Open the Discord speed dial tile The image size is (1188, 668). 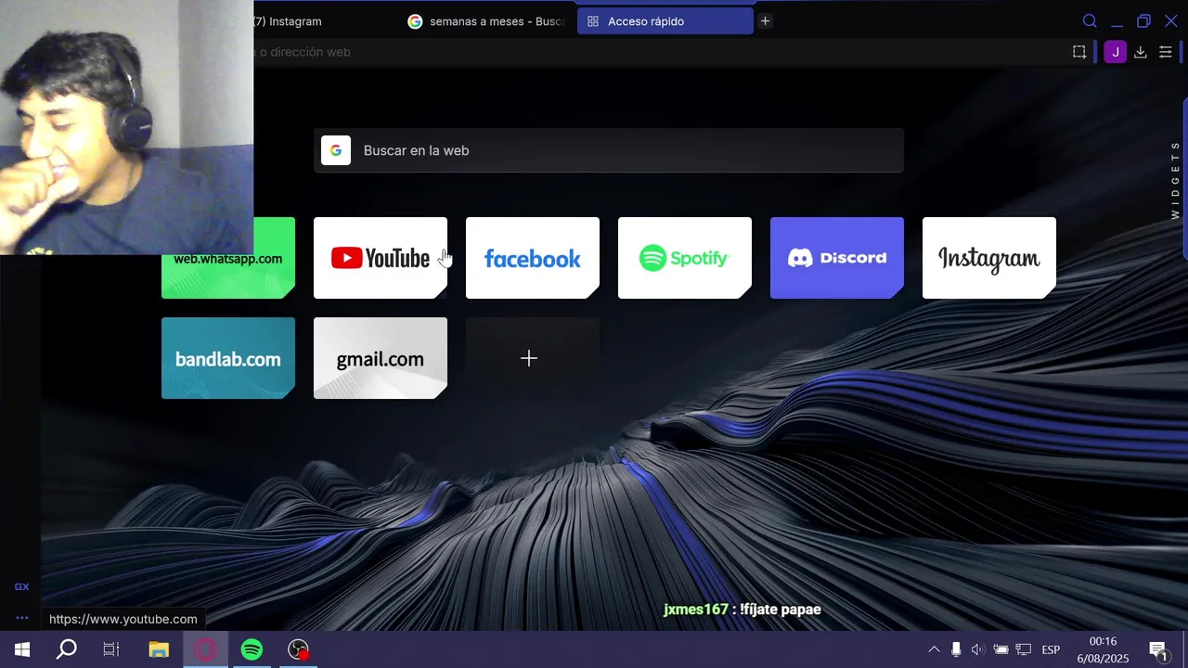pos(837,258)
